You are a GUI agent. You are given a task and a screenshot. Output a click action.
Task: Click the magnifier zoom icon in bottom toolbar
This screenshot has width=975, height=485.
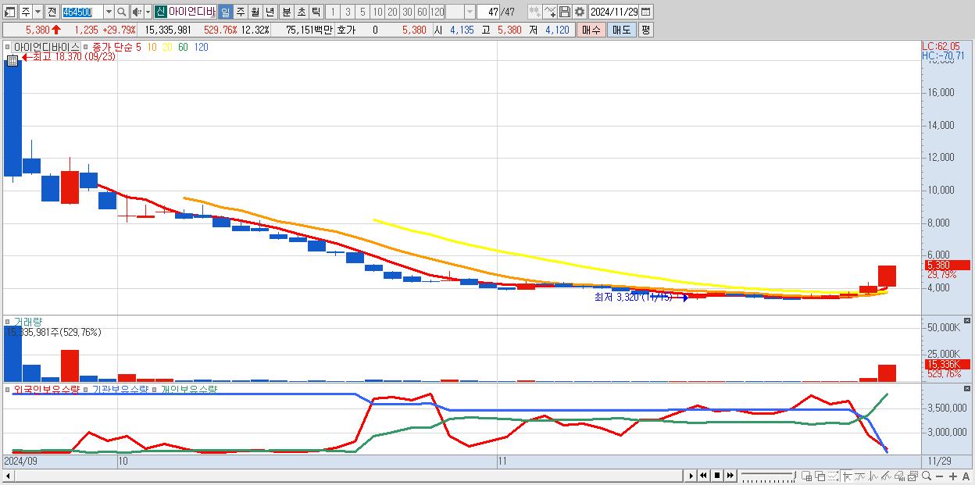(927, 476)
